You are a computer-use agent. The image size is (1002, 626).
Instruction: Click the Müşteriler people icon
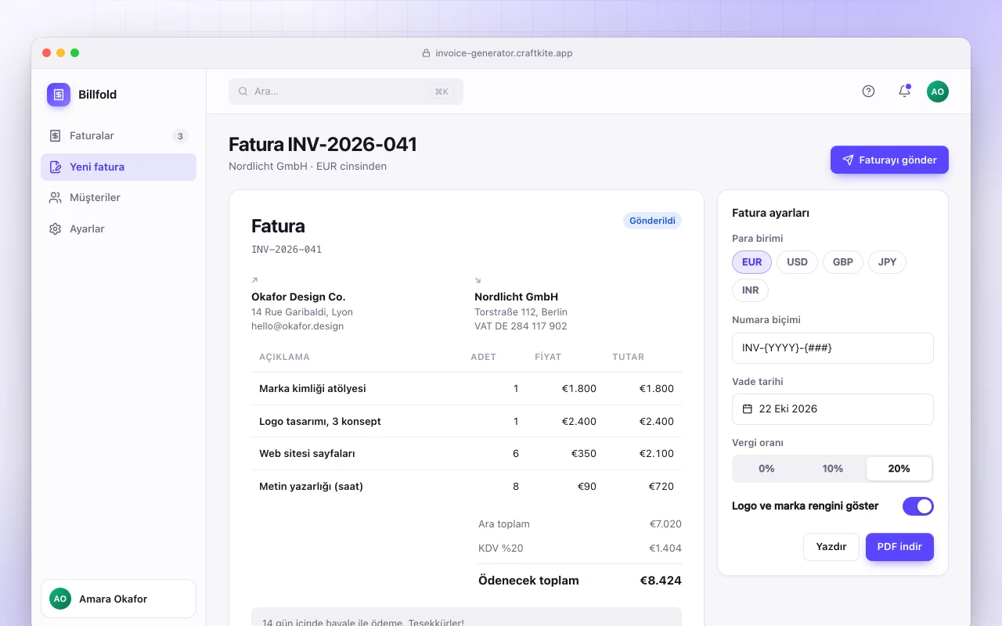[55, 198]
